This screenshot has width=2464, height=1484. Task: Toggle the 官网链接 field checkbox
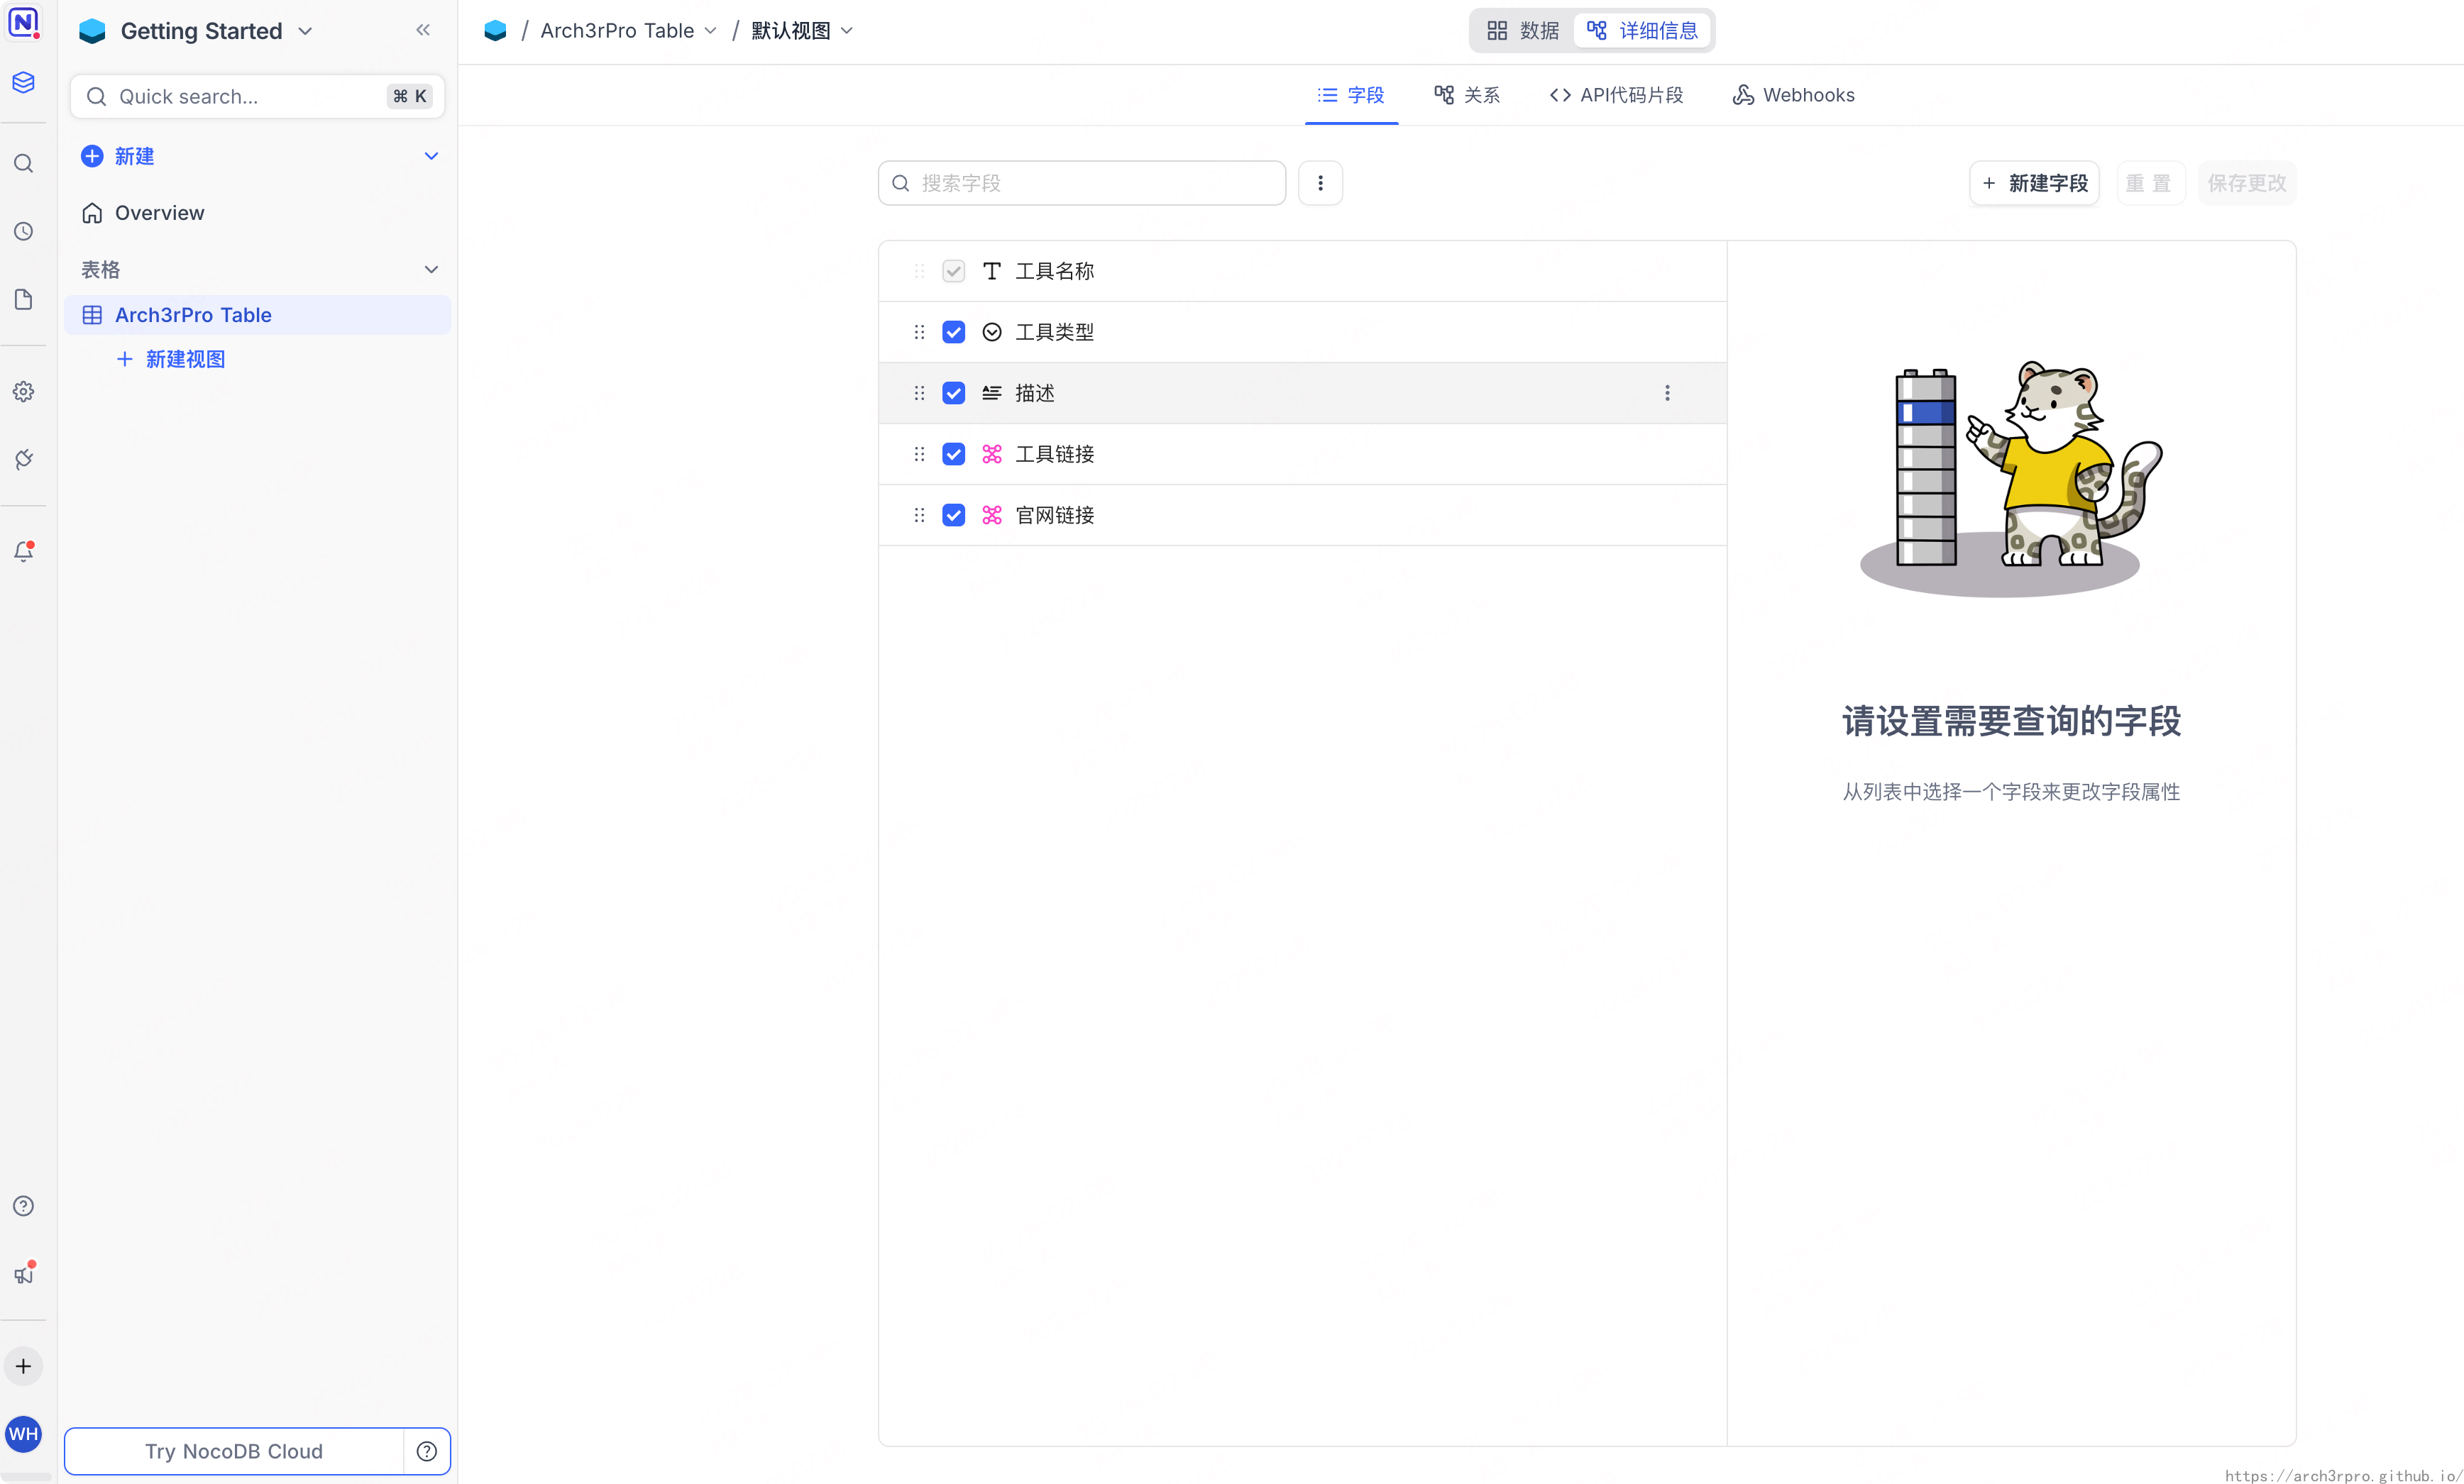(953, 515)
